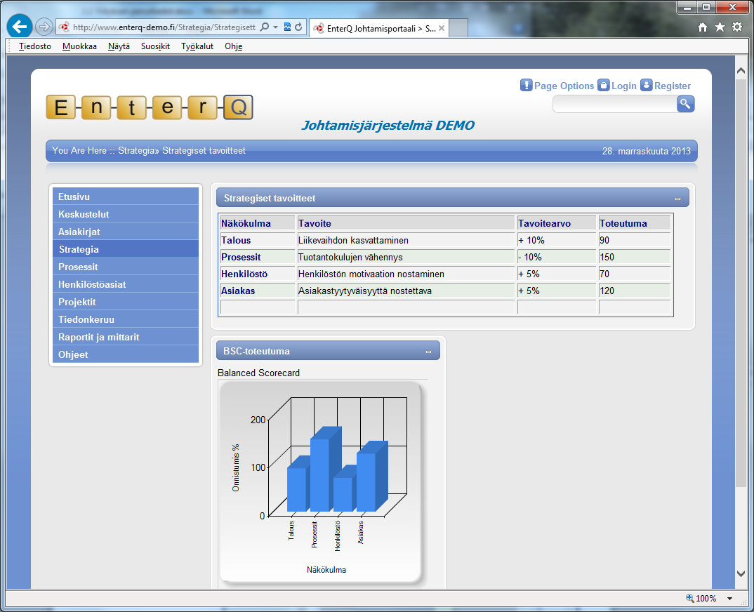Select the Talous row label
The height and width of the screenshot is (612, 754).
pyautogui.click(x=236, y=240)
